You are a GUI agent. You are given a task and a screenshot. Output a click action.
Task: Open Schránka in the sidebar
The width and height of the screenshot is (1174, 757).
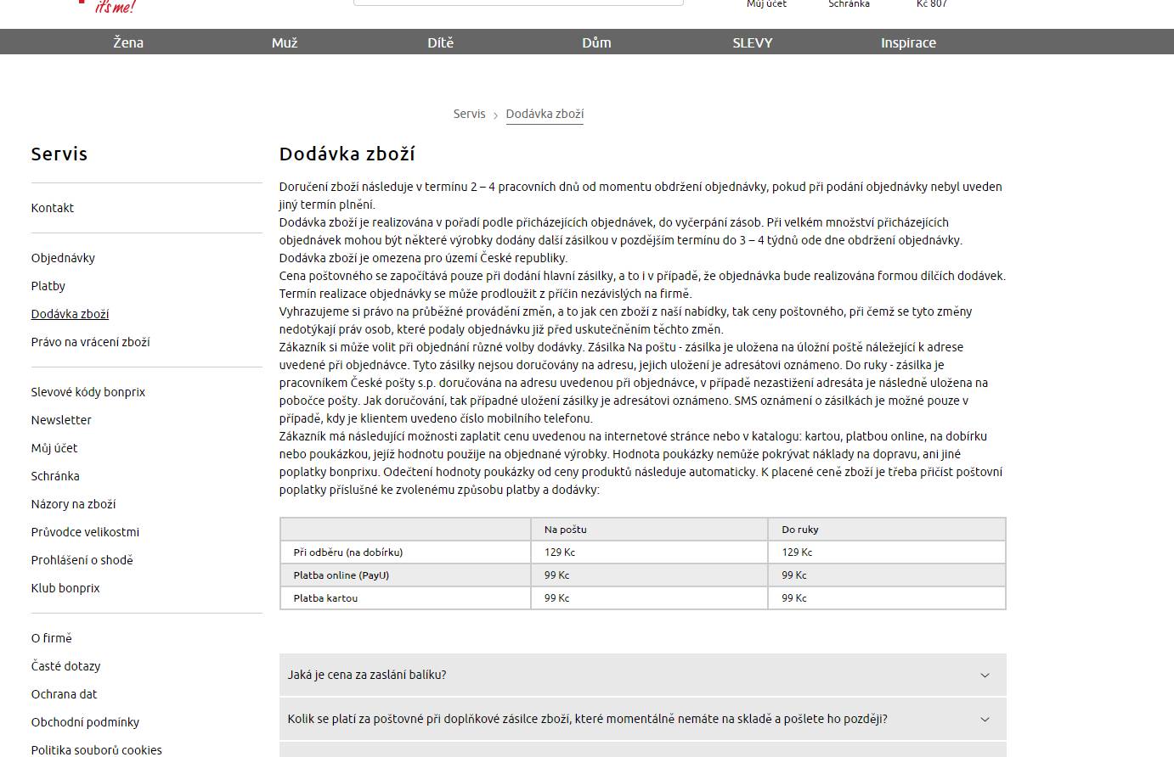click(55, 476)
